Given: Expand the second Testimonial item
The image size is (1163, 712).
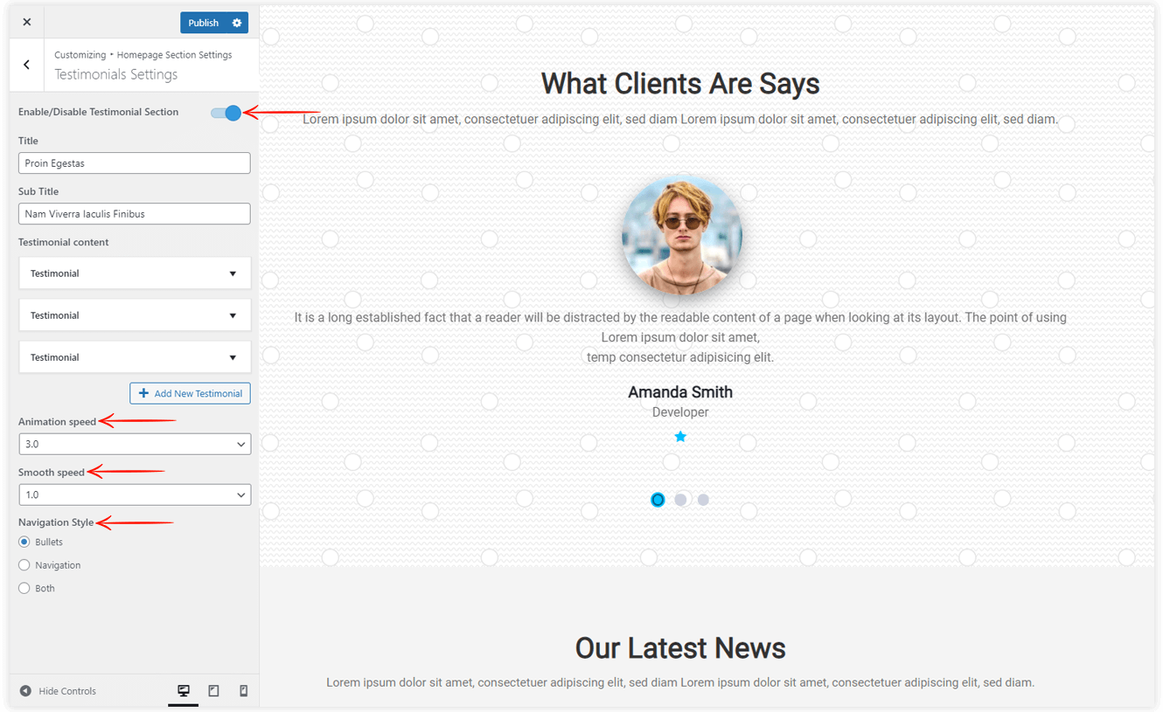Looking at the screenshot, I should pos(135,315).
